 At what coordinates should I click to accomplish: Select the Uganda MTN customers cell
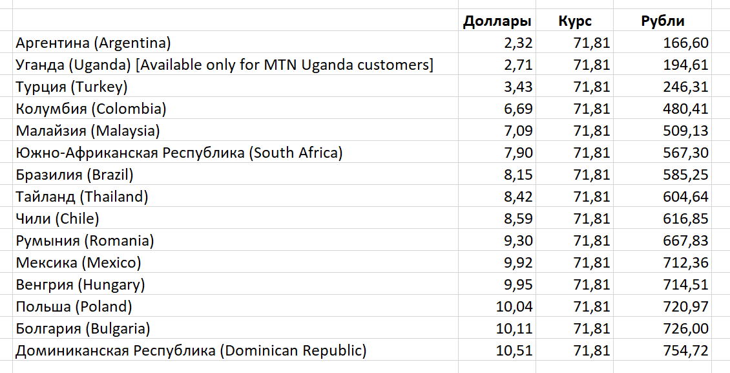click(x=235, y=65)
